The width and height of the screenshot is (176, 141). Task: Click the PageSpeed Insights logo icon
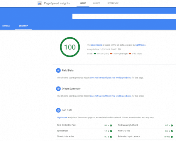[x=40, y=3]
